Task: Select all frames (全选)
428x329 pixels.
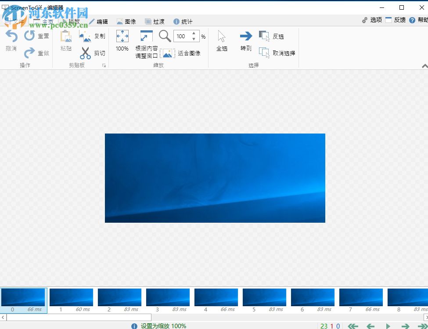Action: tap(221, 42)
